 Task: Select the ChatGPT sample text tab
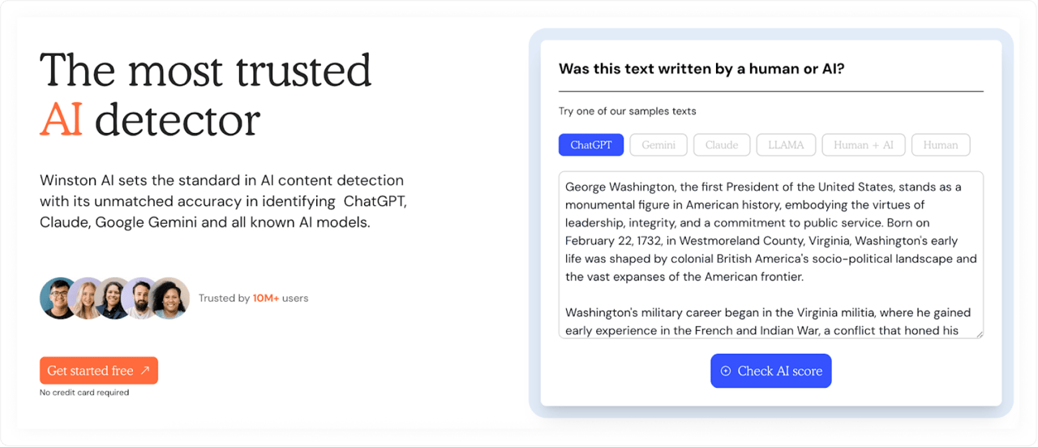click(x=591, y=145)
